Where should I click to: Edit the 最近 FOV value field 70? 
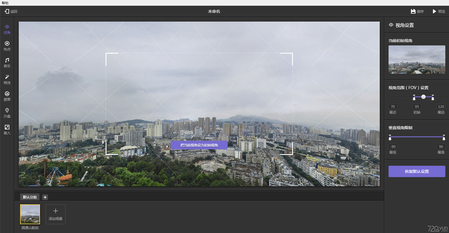(x=393, y=106)
